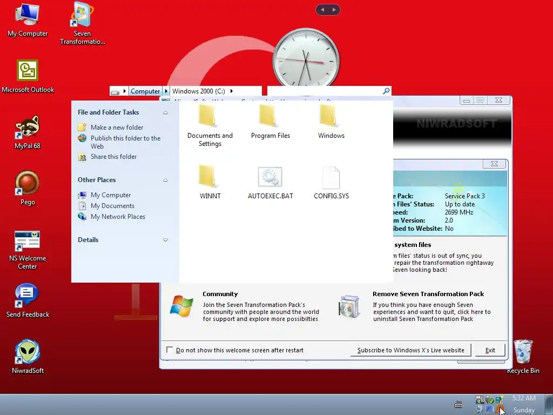Click the drive icon in address bar
The width and height of the screenshot is (553, 415).
coord(115,92)
